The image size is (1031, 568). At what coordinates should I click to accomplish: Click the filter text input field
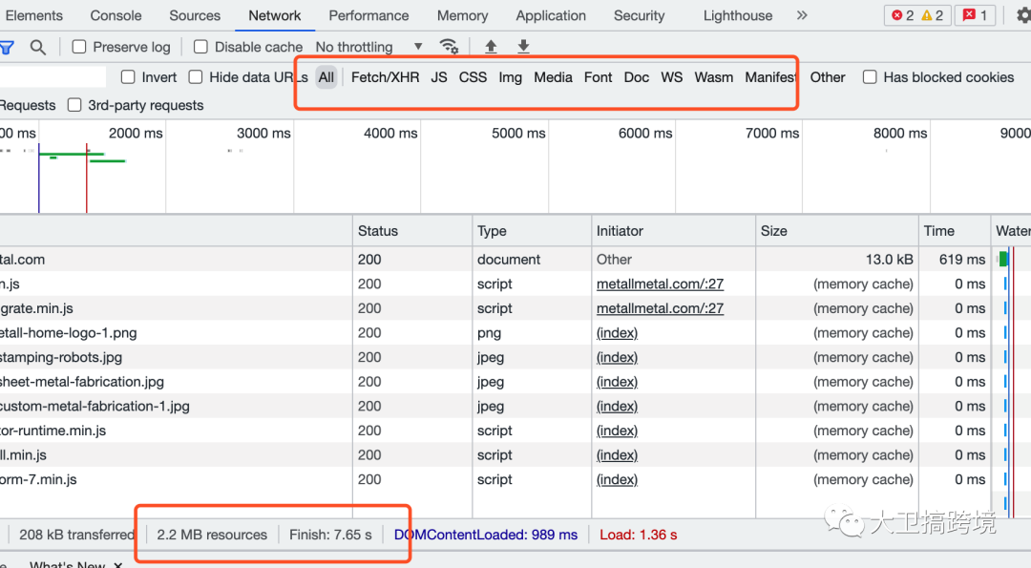(53, 77)
